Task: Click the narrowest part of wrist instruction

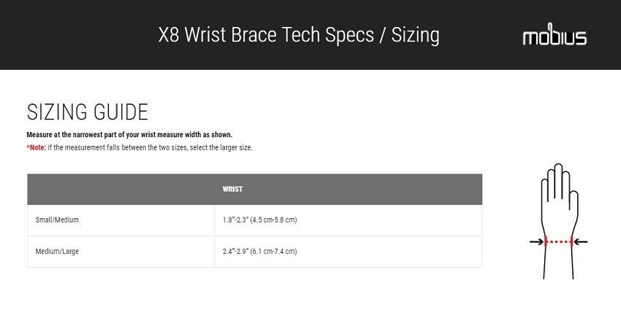Action: point(129,135)
